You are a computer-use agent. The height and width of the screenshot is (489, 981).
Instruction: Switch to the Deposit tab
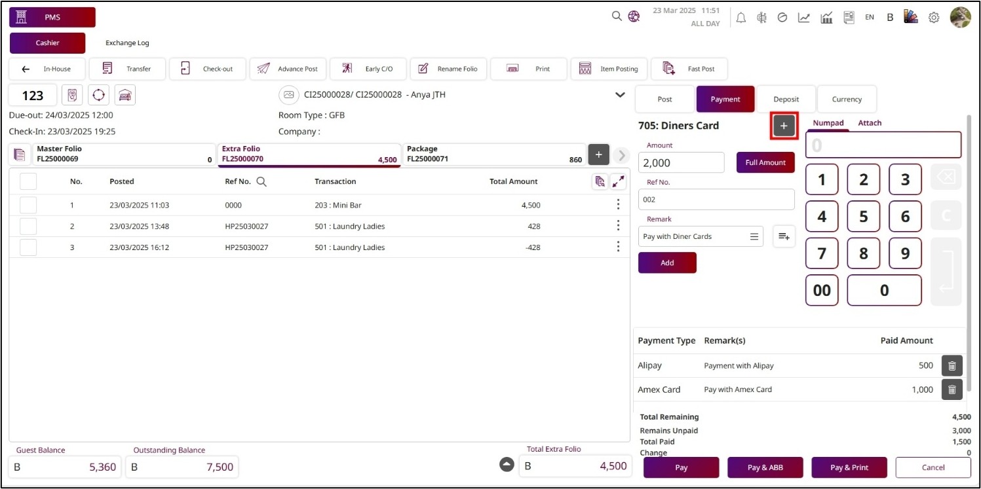[x=786, y=100]
